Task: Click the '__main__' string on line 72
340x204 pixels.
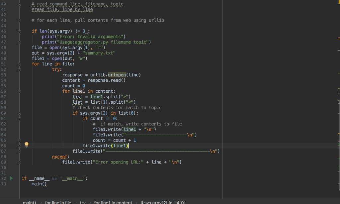Action: point(72,179)
